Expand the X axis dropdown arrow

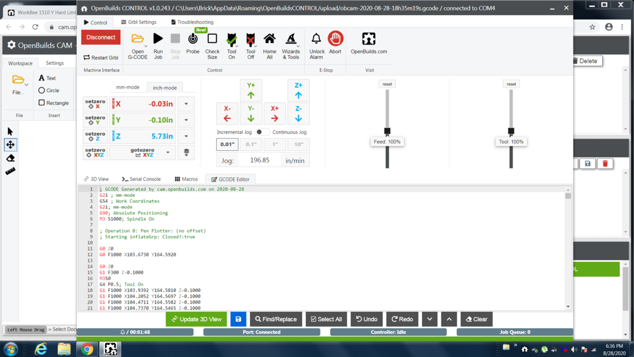(x=186, y=104)
